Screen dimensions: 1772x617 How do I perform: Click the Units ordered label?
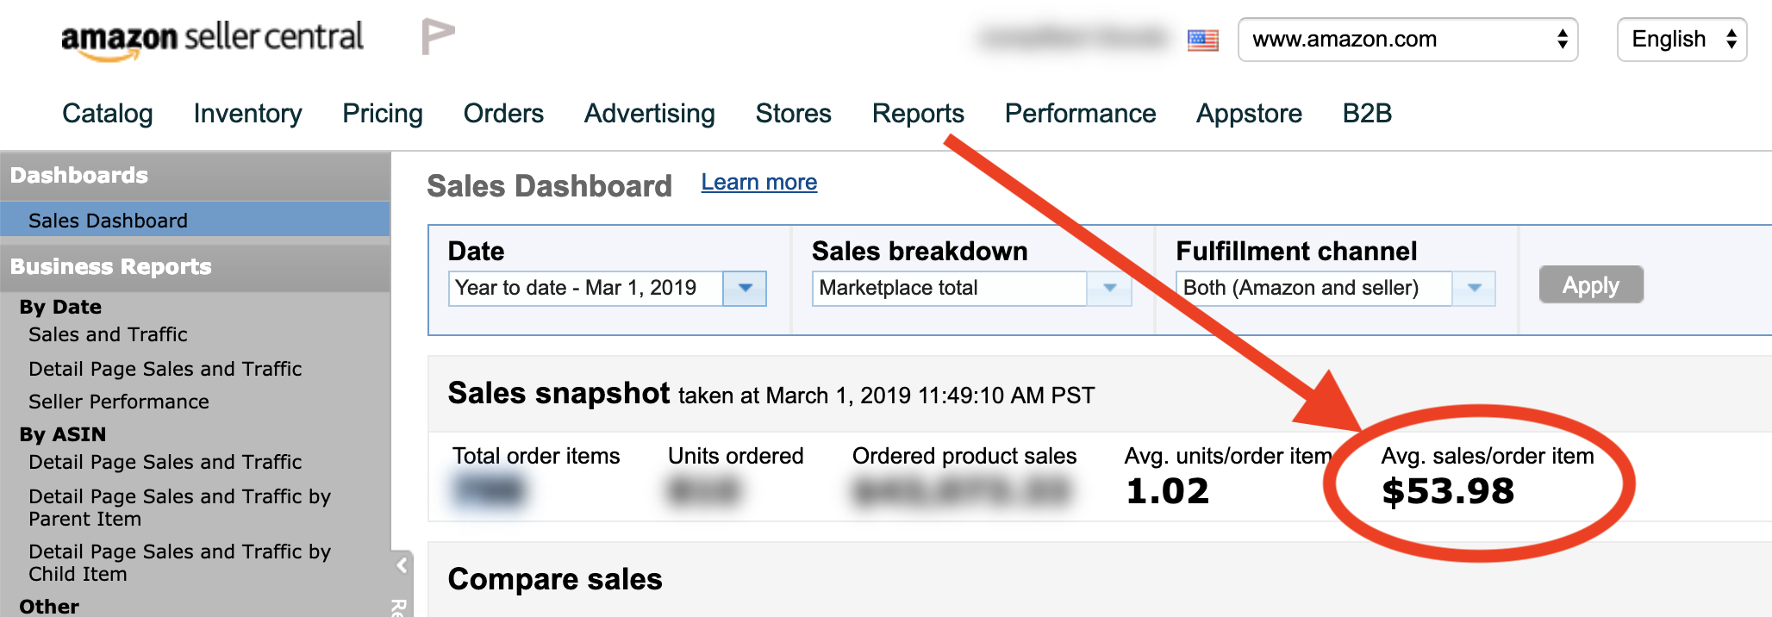(736, 456)
